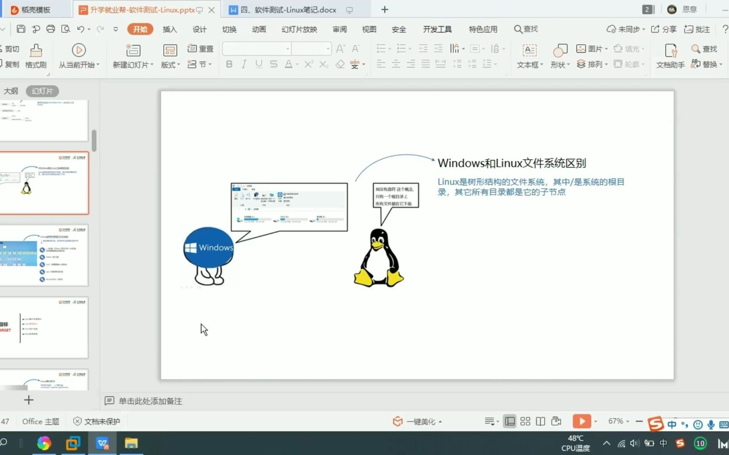Open the Design (设计) tab
The image size is (729, 455).
click(200, 29)
